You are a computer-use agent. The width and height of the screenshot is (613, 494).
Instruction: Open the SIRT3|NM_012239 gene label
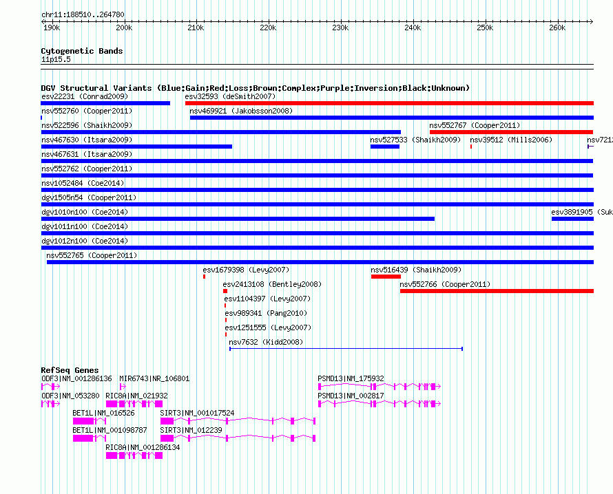click(x=191, y=430)
